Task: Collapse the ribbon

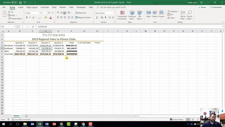Action: pos(223,22)
